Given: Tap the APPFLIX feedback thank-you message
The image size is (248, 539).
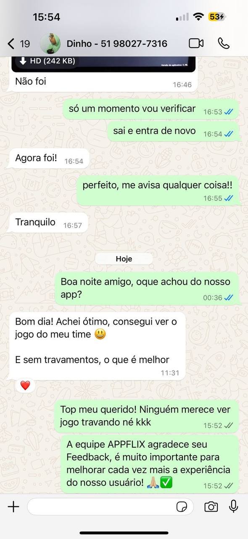Looking at the screenshot, I should (x=150, y=464).
